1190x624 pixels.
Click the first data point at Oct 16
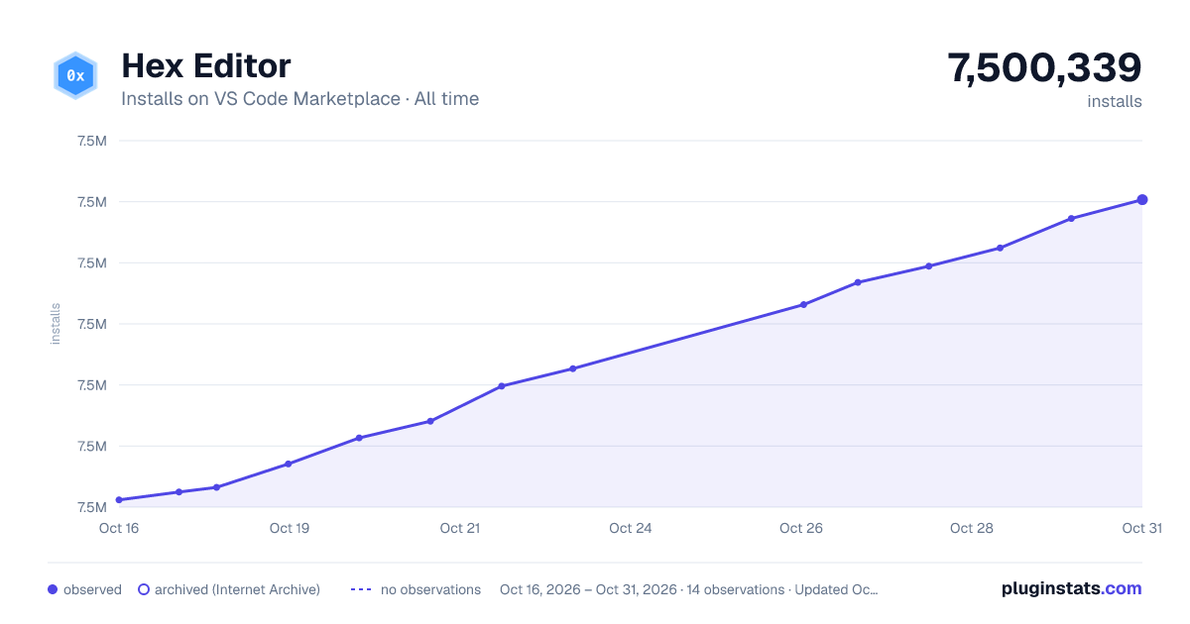tap(119, 500)
